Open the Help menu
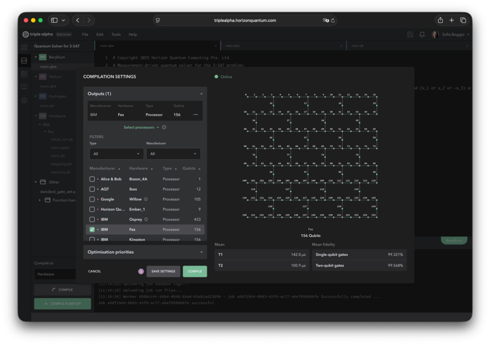Viewport: 490px width, 345px height. point(133,34)
